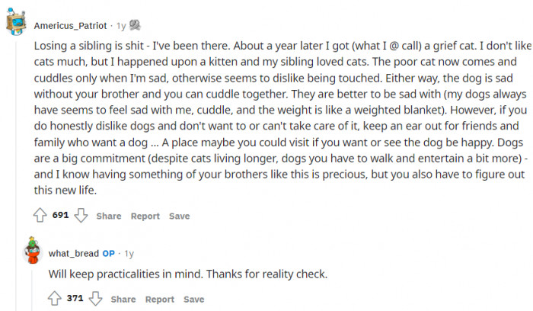
Task: Share the comment with 691 votes
Action: [x=108, y=216]
